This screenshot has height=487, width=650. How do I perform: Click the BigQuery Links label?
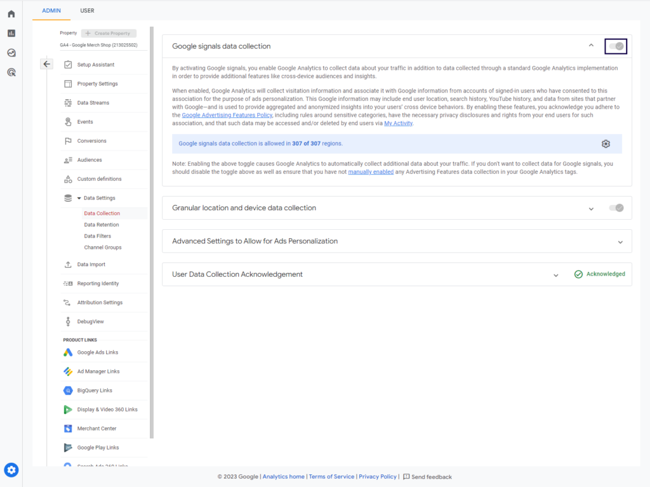[x=95, y=390]
